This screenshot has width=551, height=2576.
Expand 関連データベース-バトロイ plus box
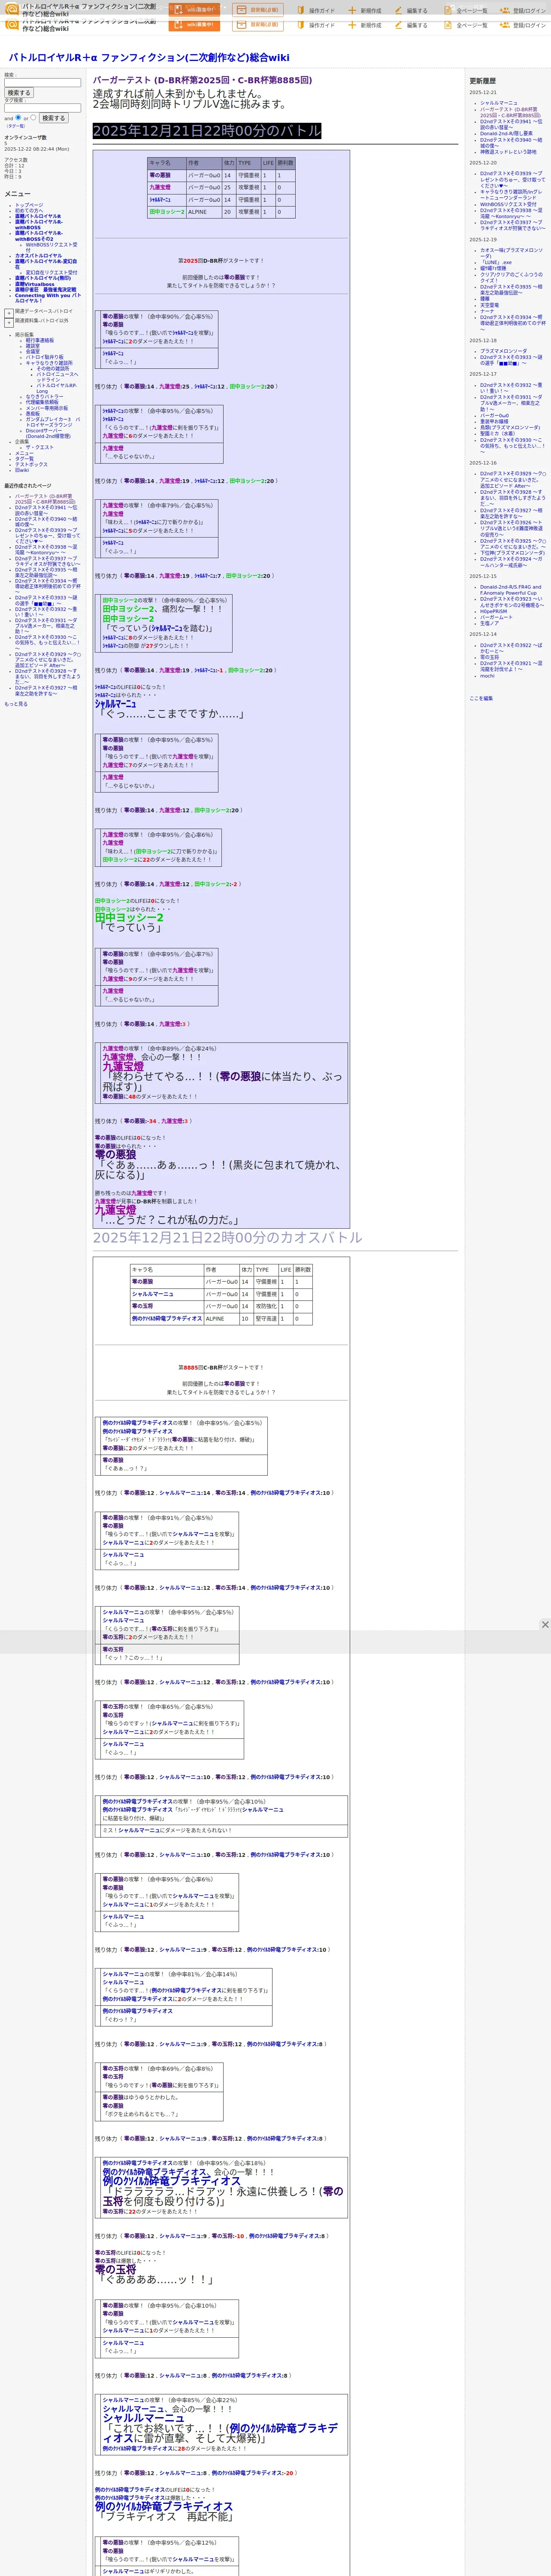coord(9,313)
